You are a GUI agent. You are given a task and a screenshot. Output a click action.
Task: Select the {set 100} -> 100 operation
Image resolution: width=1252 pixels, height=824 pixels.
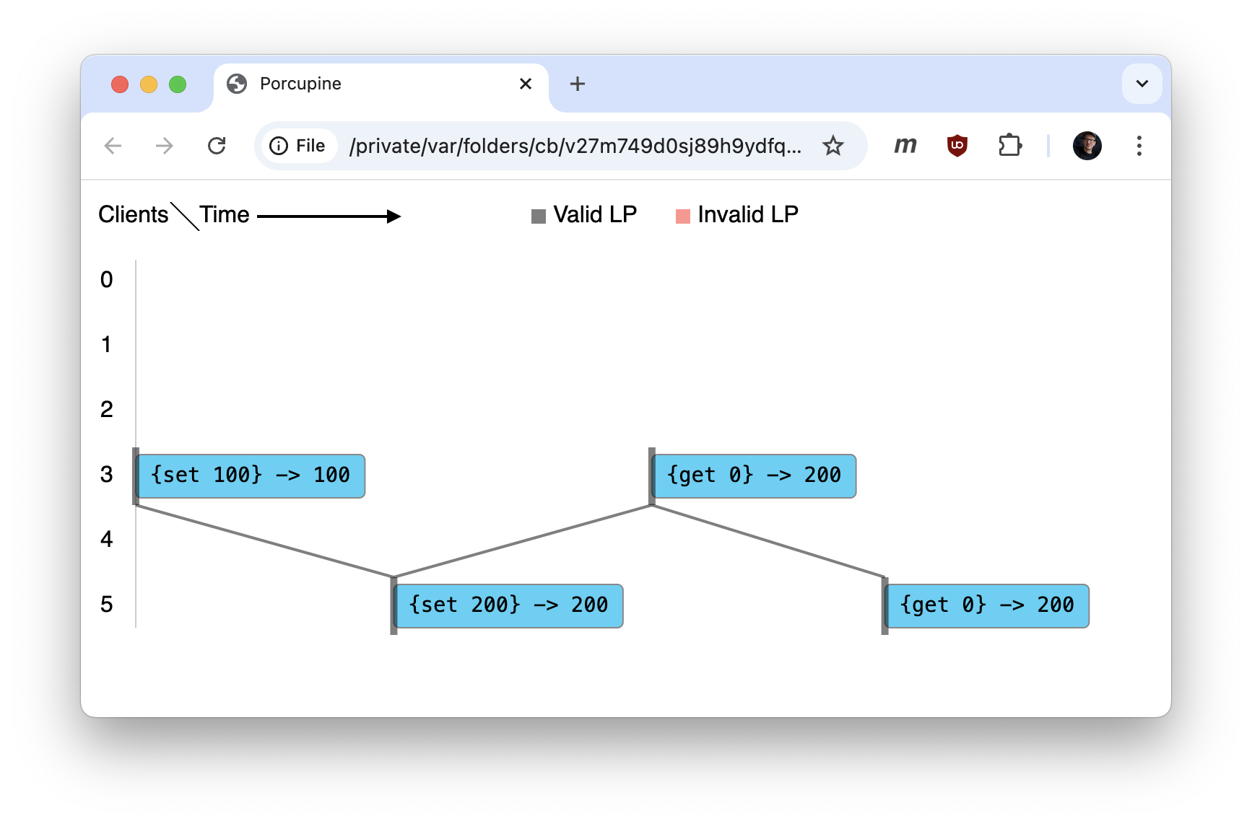pyautogui.click(x=251, y=476)
